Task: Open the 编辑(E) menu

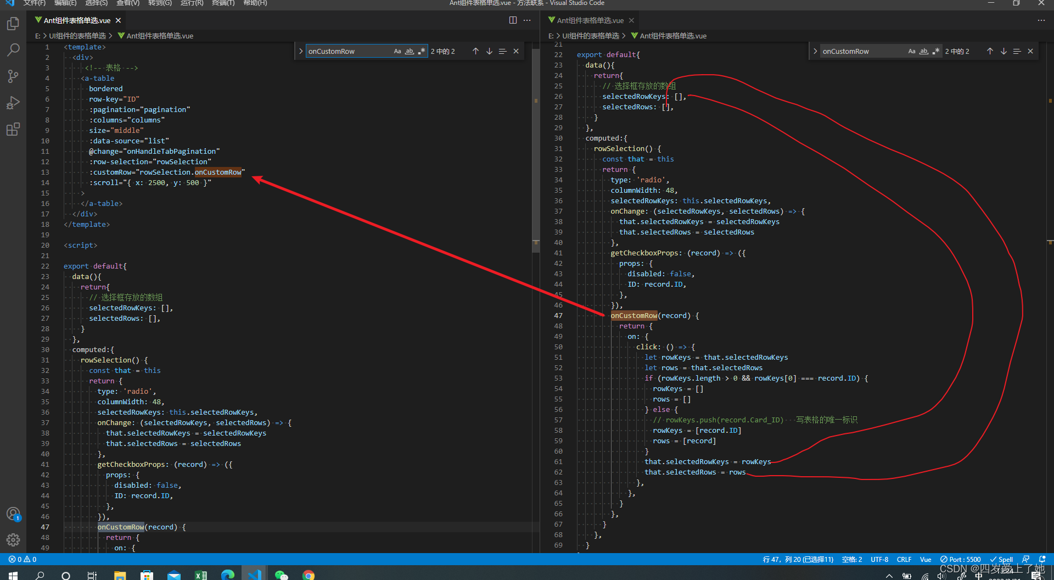Action: (65, 3)
